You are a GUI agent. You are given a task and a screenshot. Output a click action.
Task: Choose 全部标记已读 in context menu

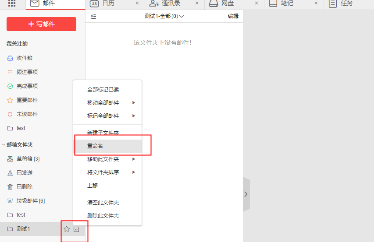click(x=103, y=90)
